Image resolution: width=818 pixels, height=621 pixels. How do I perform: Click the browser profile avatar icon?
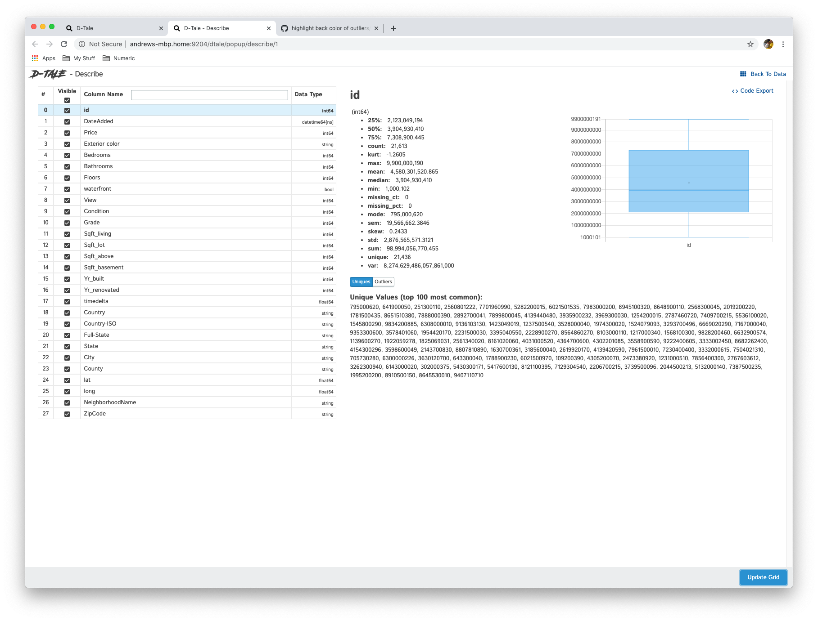click(768, 44)
